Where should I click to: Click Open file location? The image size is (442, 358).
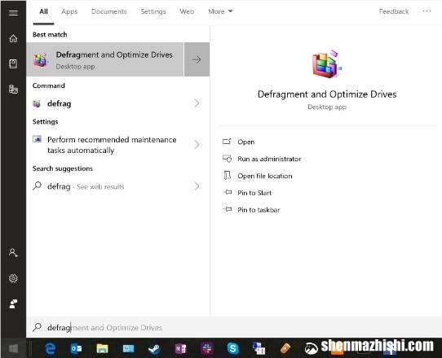265,176
